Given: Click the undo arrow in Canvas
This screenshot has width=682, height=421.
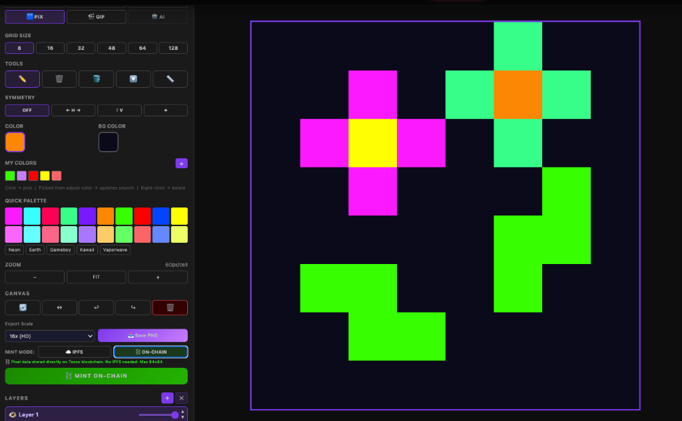Looking at the screenshot, I should point(96,307).
